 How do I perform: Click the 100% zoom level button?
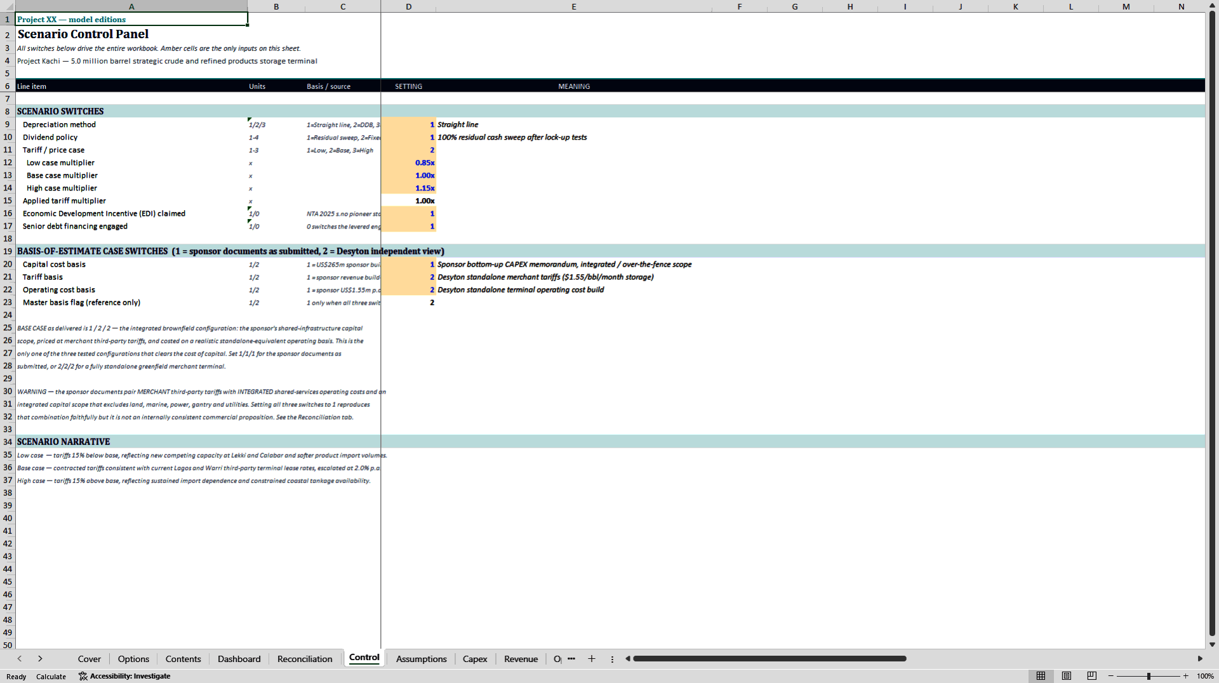(1205, 676)
